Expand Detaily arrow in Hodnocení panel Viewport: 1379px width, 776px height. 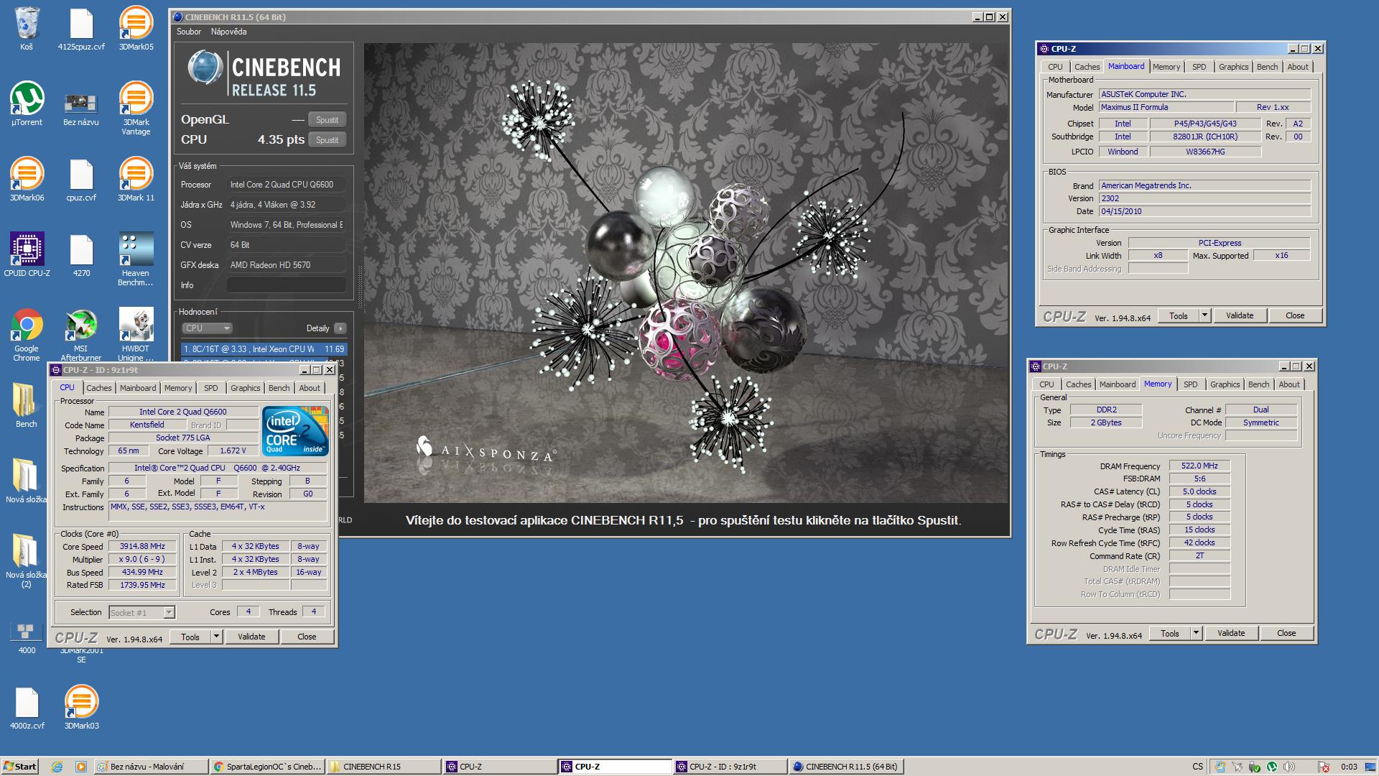pos(340,328)
